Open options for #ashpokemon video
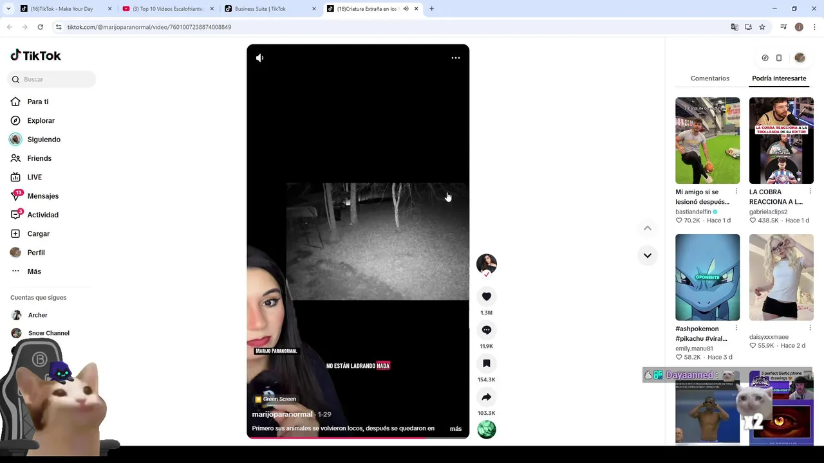 736,328
